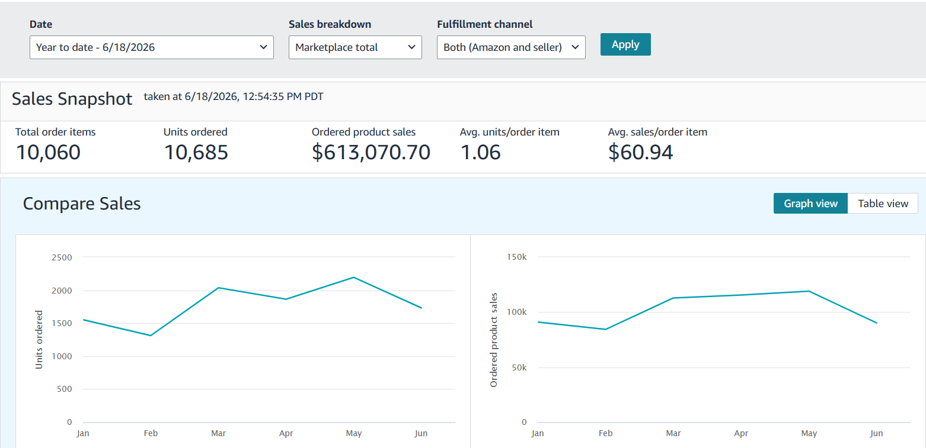Click the Avg. units/order item label
Viewport: 926px width, 448px height.
coord(510,132)
